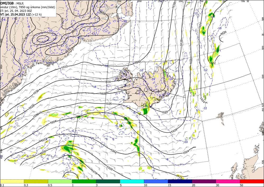The image size is (264, 187).
Task: Click the legend value '30' under the scale
Action: (218, 185)
